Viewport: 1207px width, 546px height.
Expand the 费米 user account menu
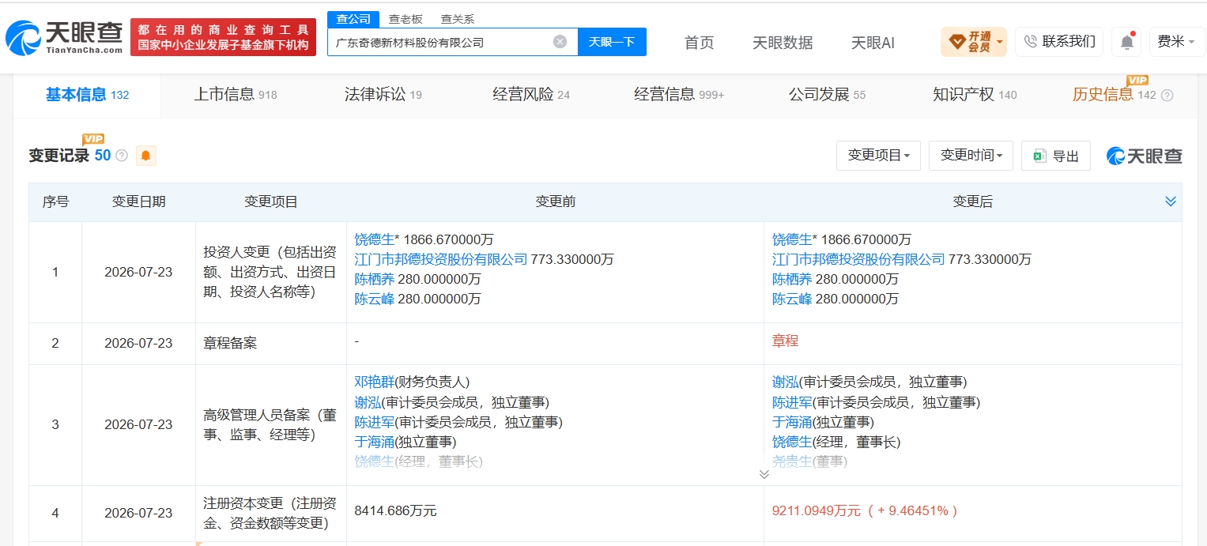[1176, 42]
